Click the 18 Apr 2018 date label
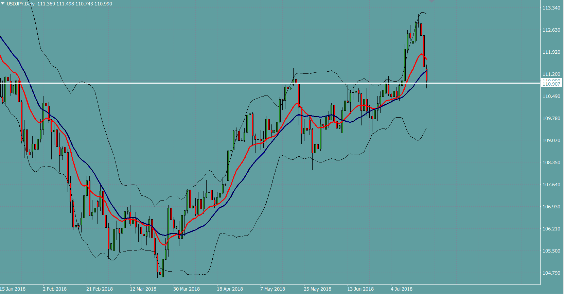 [x=230, y=289]
